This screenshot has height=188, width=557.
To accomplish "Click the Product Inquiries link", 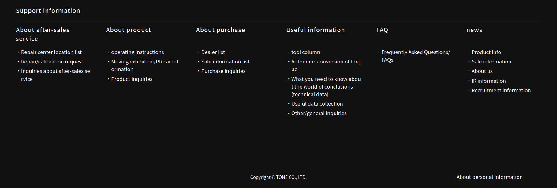I will (x=132, y=79).
